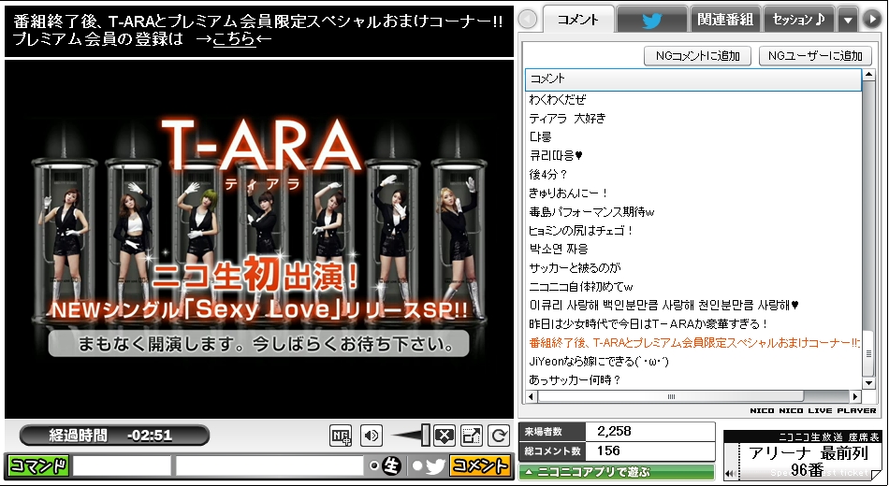The image size is (889, 486).
Task: Adjust the volume slider handle
Action: coord(425,435)
